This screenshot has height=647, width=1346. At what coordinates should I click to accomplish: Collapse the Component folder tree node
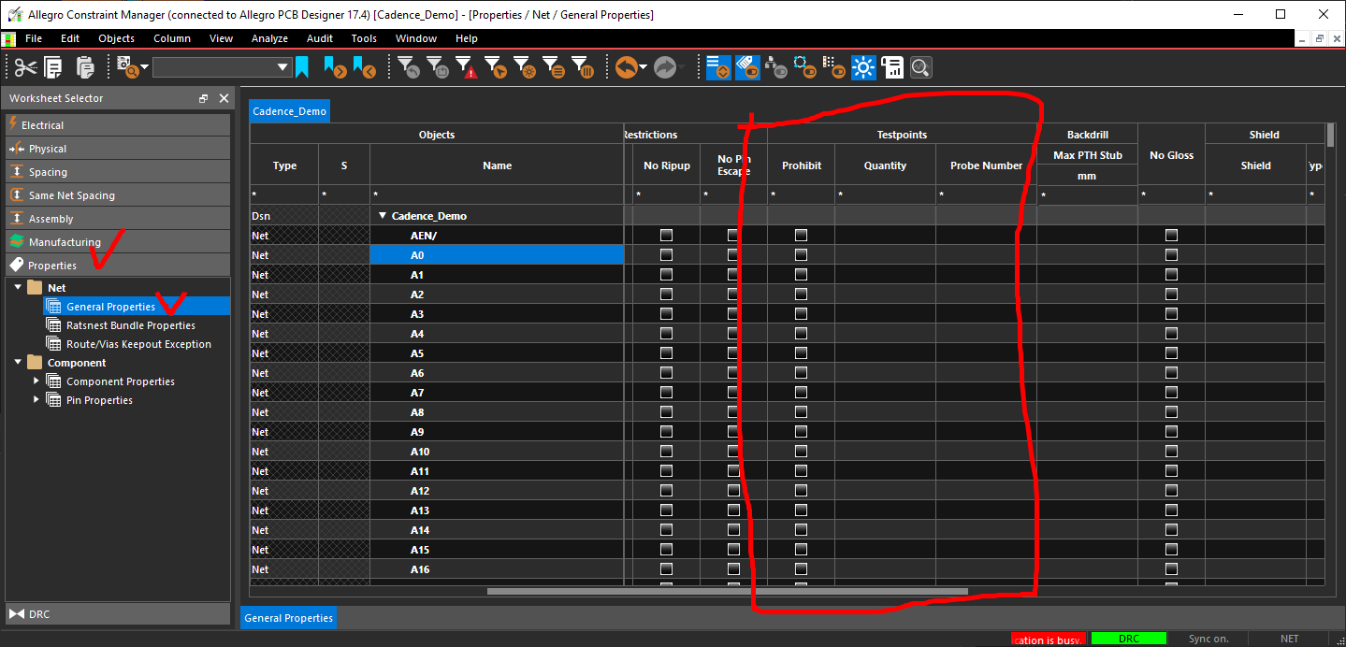pyautogui.click(x=18, y=363)
